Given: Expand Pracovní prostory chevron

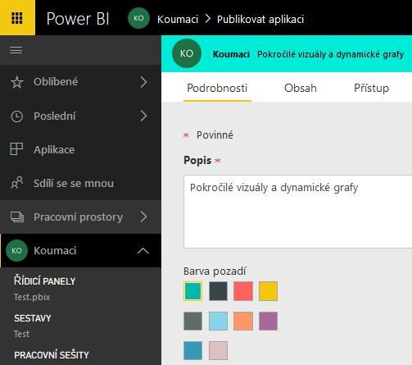Looking at the screenshot, I should 143,217.
